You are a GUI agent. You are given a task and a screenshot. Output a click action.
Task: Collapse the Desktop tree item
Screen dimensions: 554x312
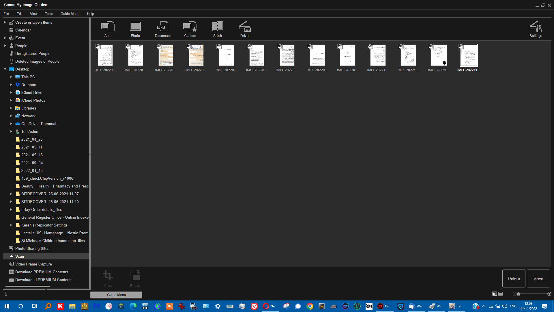pos(5,69)
